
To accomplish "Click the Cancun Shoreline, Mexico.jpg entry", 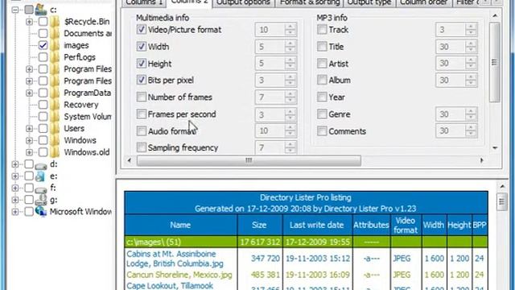I will tap(179, 275).
